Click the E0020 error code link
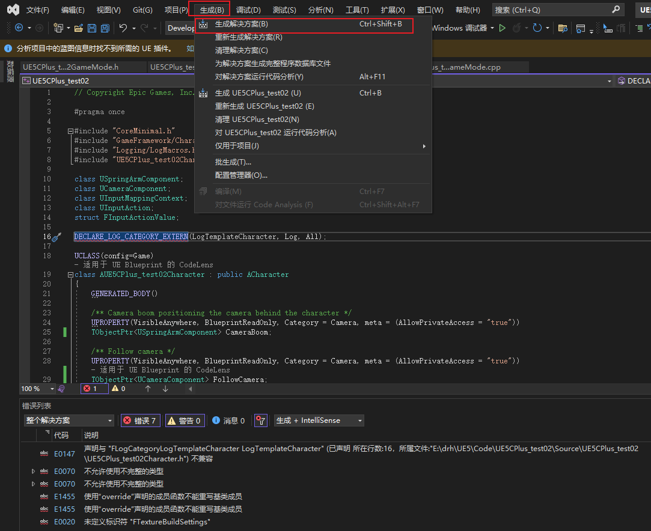 coord(64,522)
